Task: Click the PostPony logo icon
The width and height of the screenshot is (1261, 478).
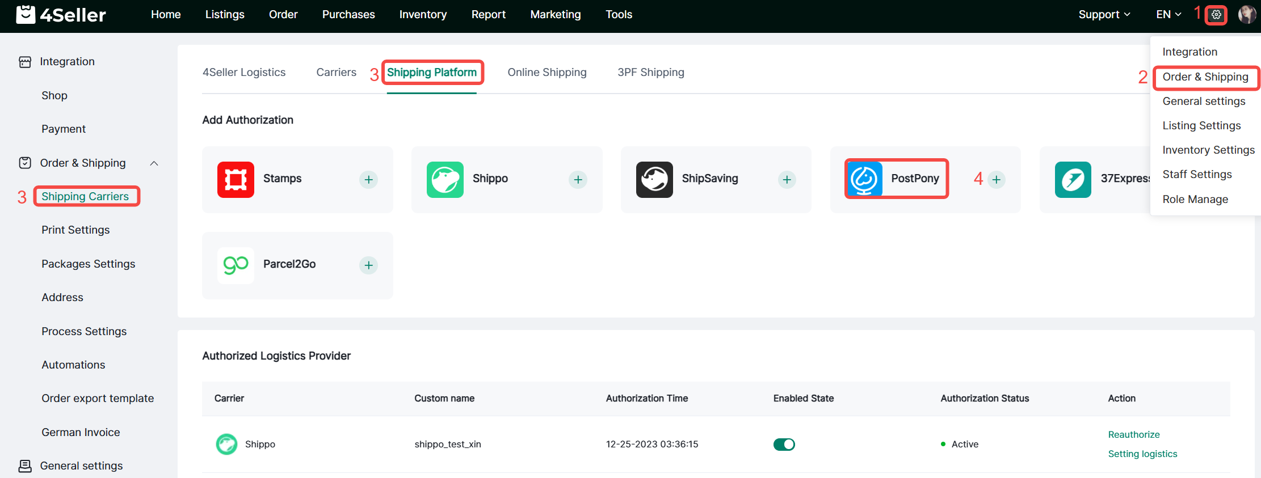Action: click(864, 179)
